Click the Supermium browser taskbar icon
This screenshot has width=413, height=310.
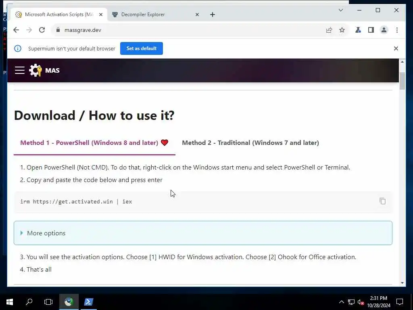(69, 302)
